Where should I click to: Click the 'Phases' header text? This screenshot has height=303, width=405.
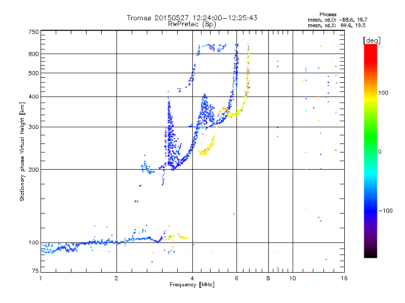click(328, 15)
